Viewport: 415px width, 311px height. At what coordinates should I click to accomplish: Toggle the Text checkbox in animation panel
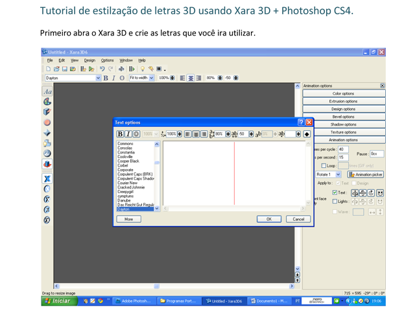(x=335, y=192)
